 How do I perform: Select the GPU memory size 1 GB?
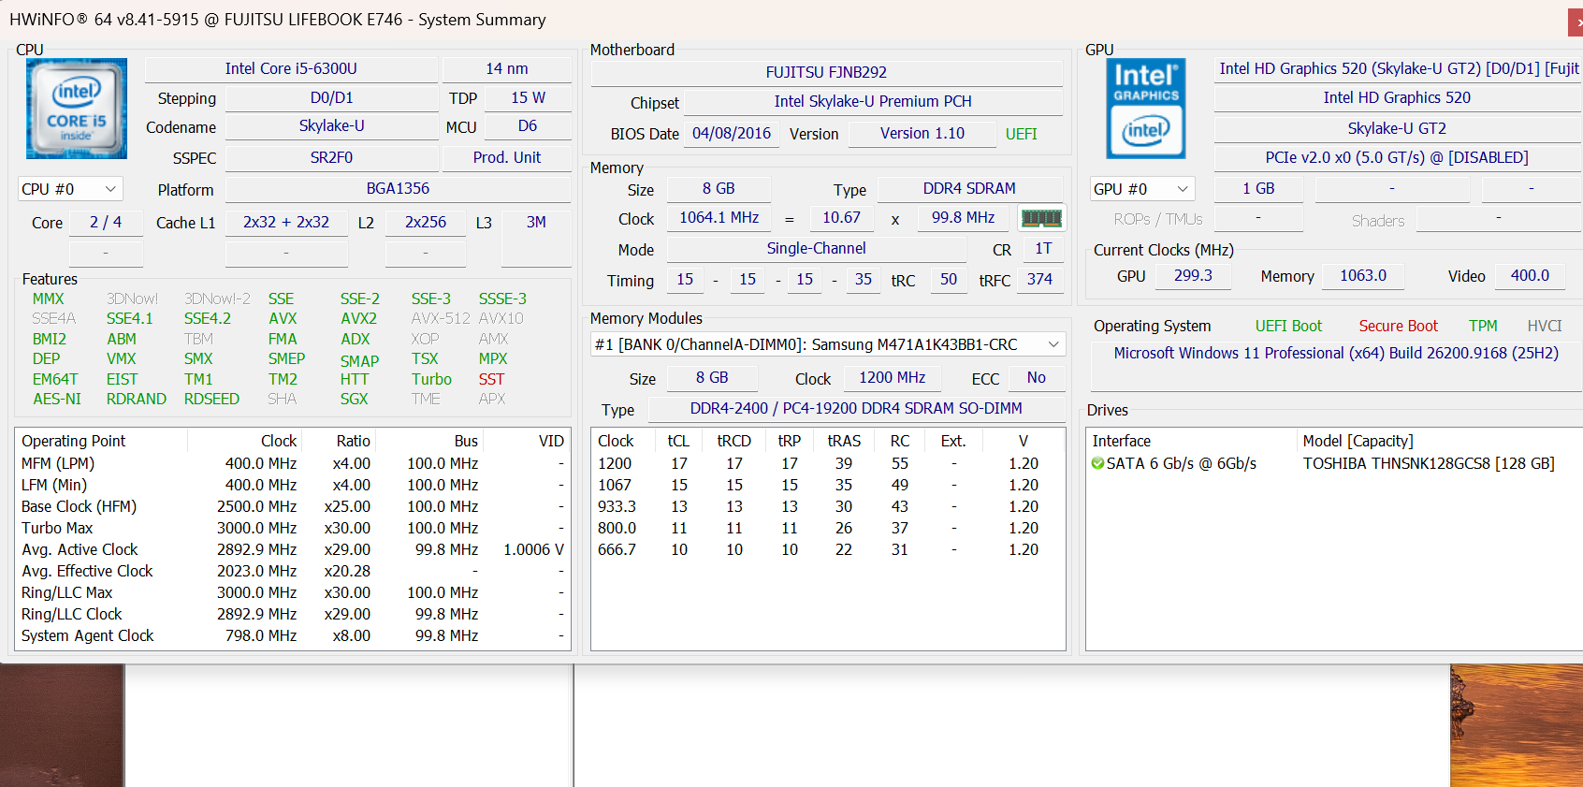1258,188
